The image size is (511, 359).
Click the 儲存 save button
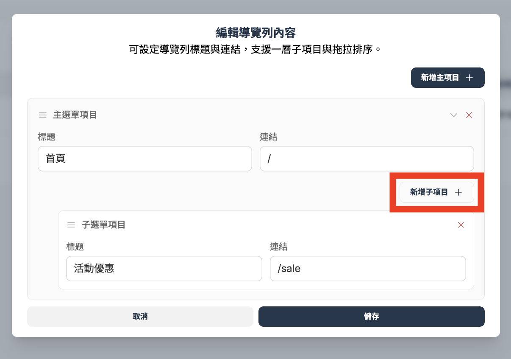[x=372, y=316]
